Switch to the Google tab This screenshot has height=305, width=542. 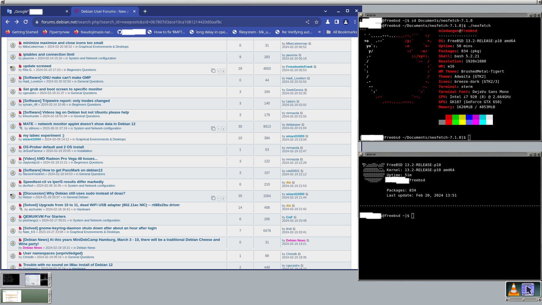tap(37, 11)
